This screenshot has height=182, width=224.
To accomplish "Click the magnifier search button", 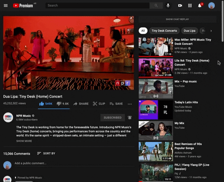I will tap(156, 6).
